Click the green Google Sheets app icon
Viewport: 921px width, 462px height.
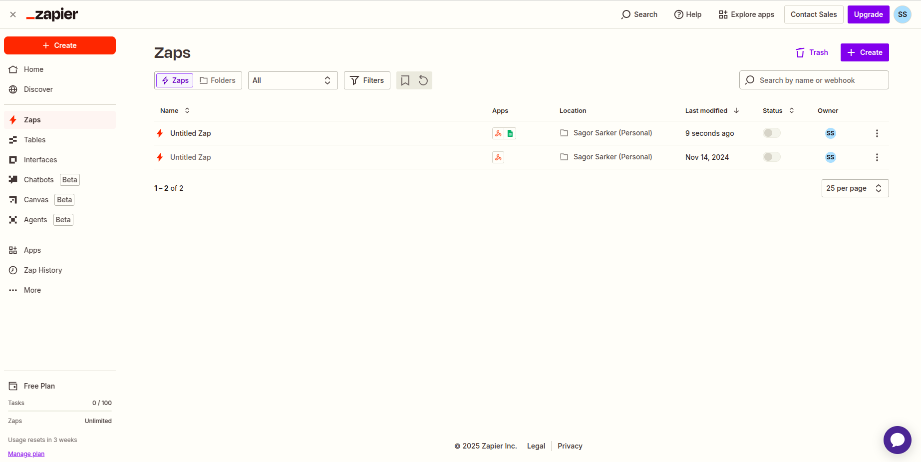click(x=510, y=133)
